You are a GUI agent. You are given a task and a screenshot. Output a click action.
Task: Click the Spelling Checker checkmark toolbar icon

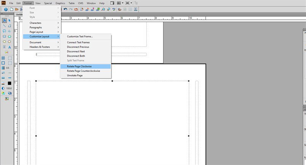tap(114, 10)
